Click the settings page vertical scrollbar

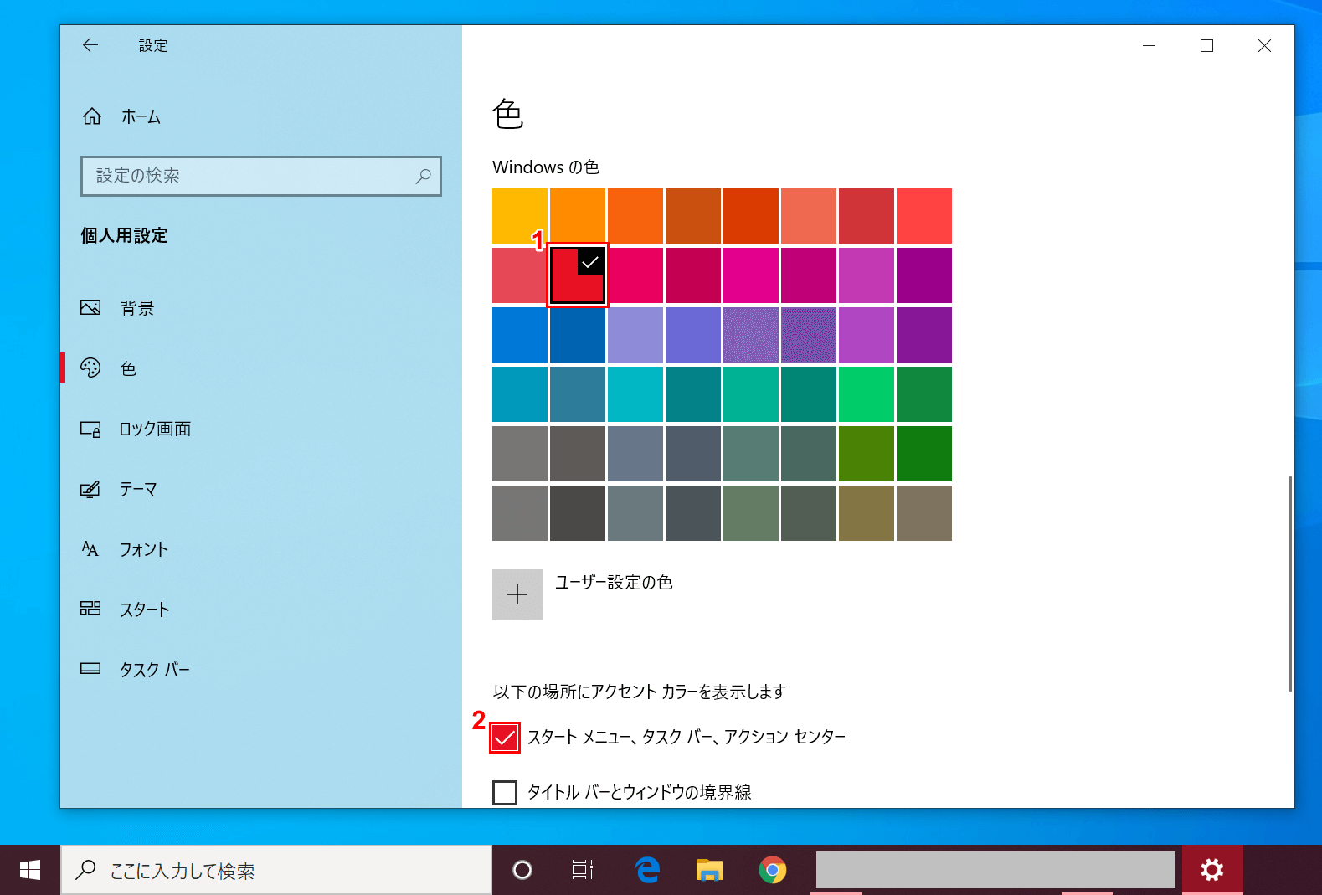(1290, 584)
